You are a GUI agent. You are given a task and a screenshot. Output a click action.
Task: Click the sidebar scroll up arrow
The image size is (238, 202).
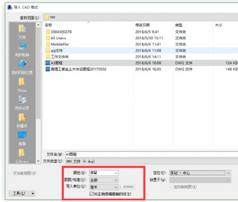[x=38, y=25]
